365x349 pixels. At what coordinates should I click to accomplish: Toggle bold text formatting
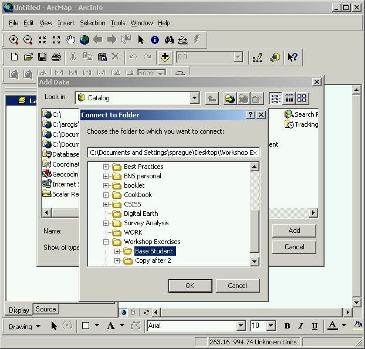point(287,326)
